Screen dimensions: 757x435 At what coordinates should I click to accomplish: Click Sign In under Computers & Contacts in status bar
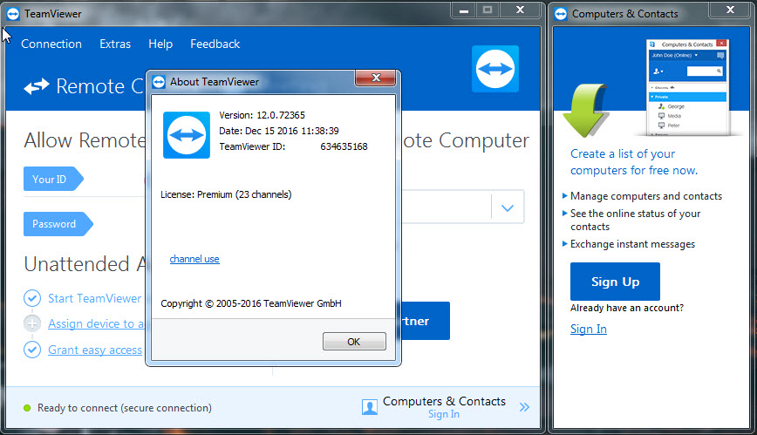(x=444, y=414)
